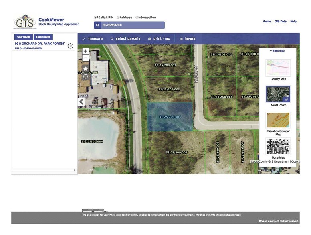Open result details arrow for 90 S Orchard Dr
Viewport: 311px width, 235px height.
click(71, 46)
